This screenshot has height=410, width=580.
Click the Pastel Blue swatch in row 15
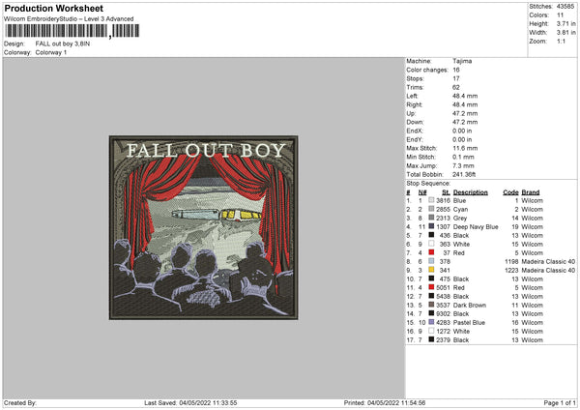[x=431, y=322]
